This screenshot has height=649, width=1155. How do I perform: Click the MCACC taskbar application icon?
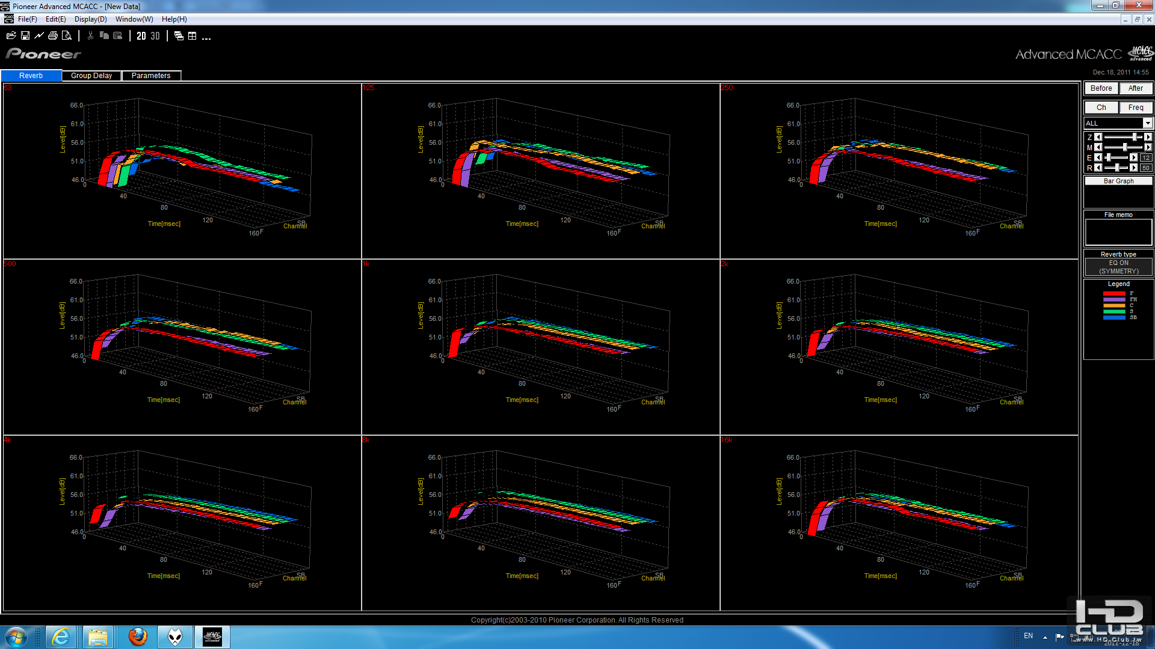(x=212, y=637)
